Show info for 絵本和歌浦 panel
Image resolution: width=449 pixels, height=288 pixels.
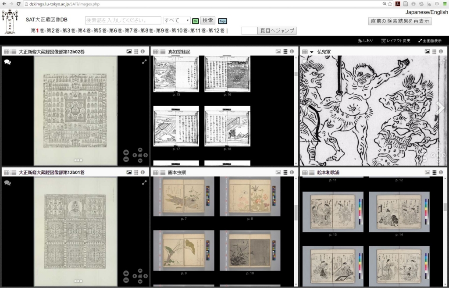point(441,172)
